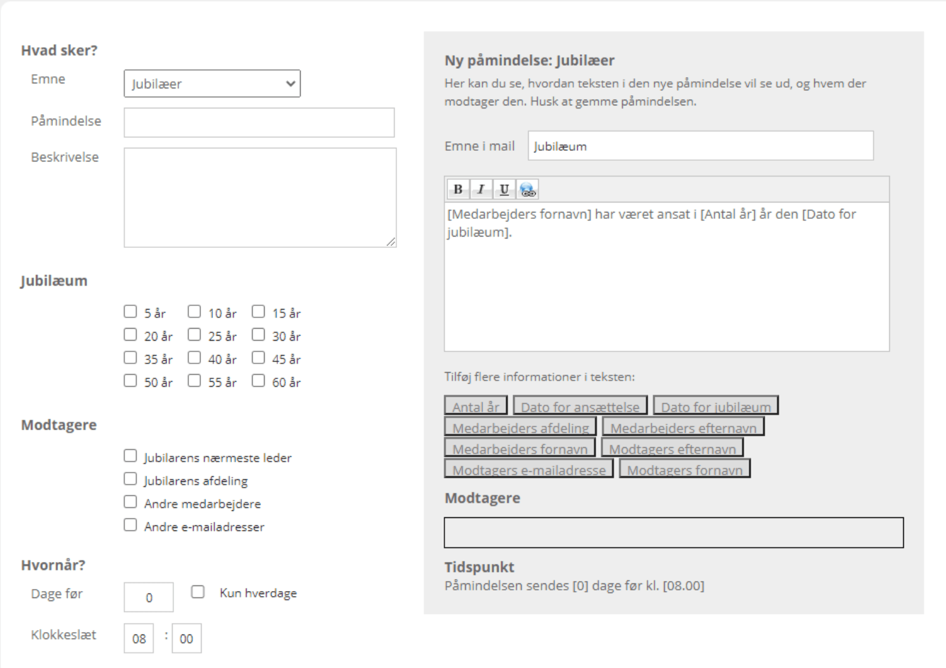Add Dato for ansættelse to text
The image size is (946, 668).
click(580, 406)
